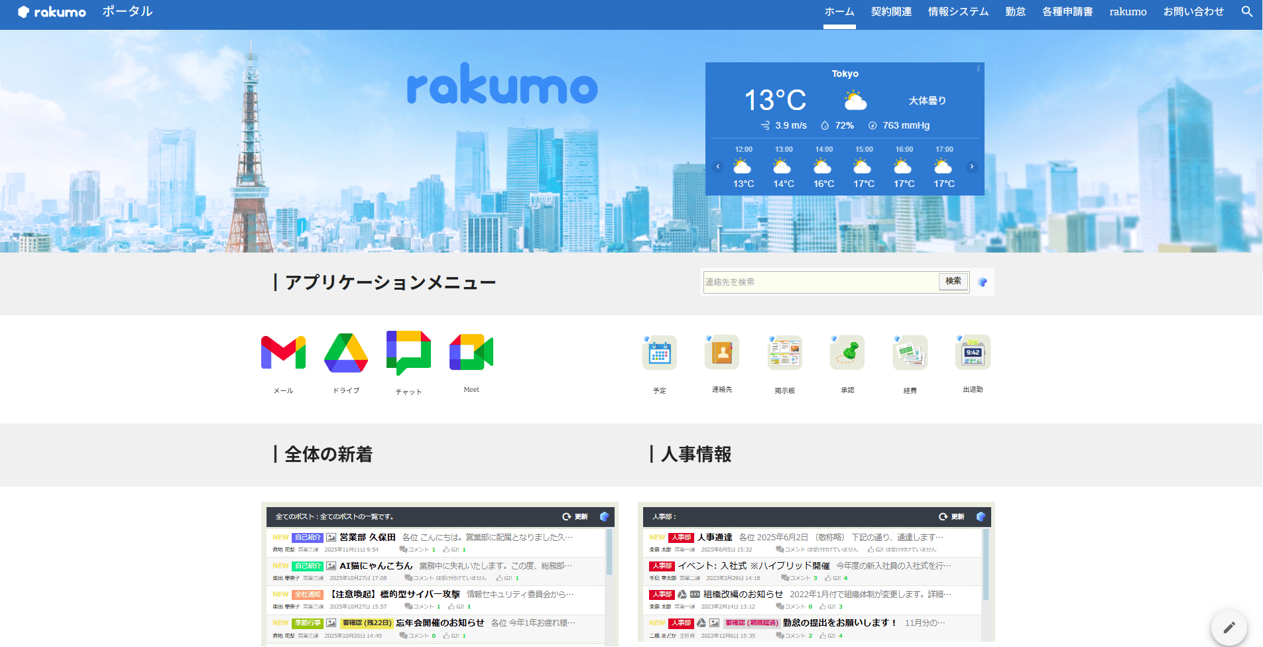Open the 予定 calendar icon
Image resolution: width=1263 pixels, height=647 pixels.
[659, 353]
